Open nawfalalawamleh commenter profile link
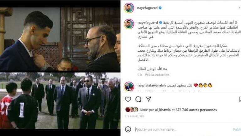241x136 pixels. point(152,85)
